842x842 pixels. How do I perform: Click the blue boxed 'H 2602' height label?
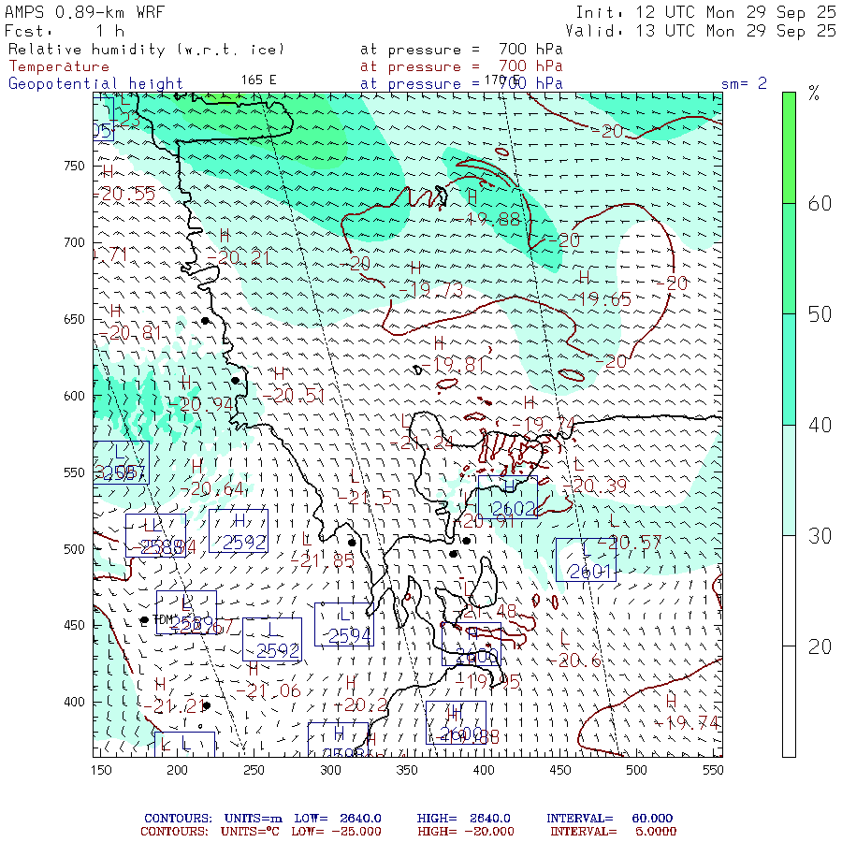click(508, 498)
